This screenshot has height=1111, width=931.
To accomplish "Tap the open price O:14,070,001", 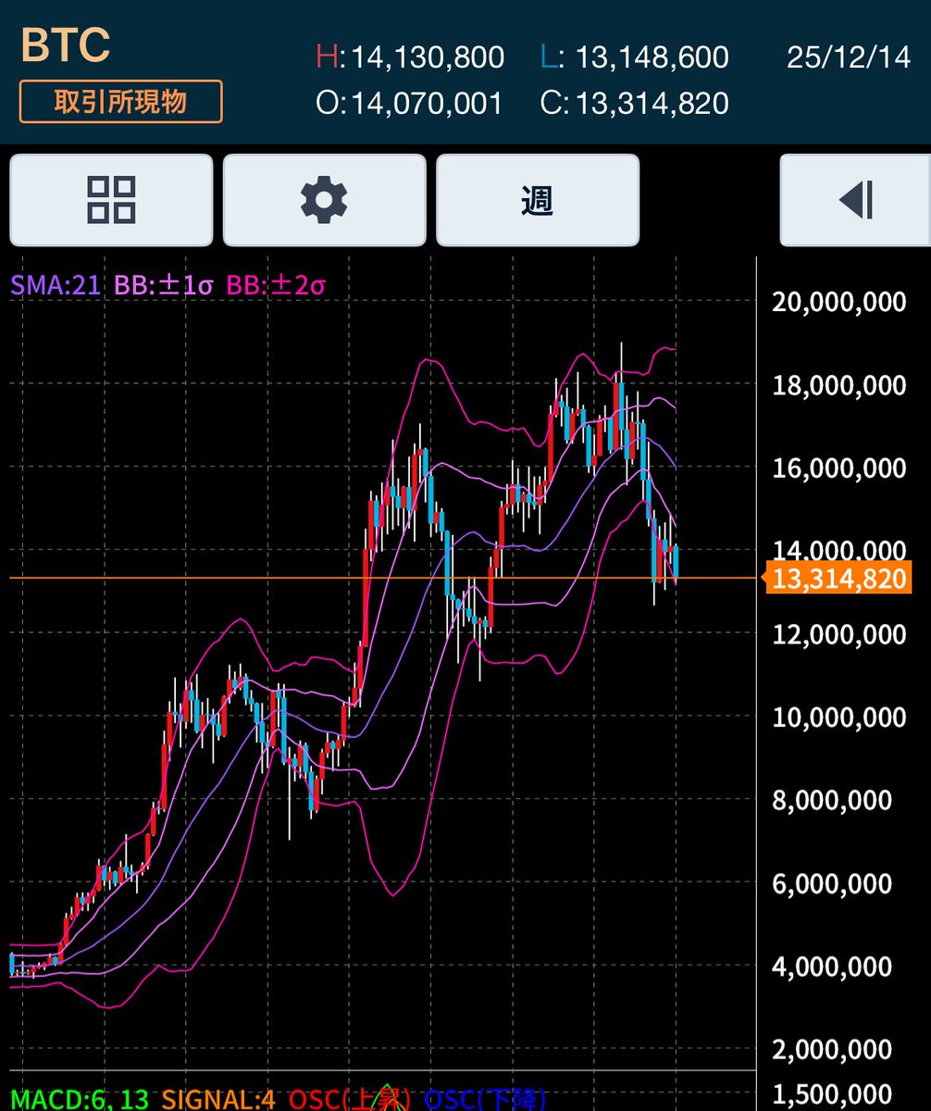I will pos(409,103).
